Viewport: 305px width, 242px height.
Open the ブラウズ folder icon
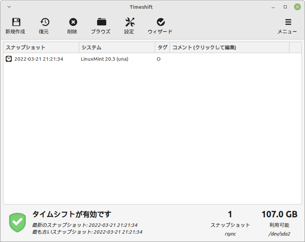(102, 22)
